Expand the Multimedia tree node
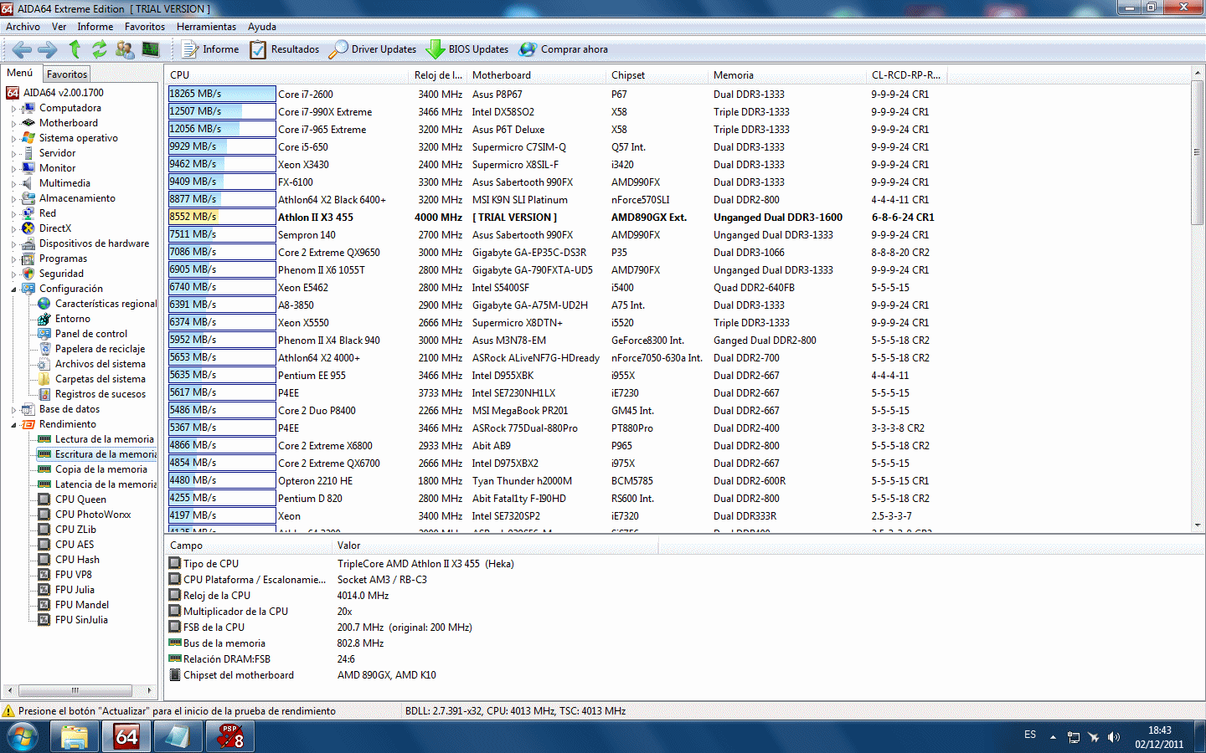This screenshot has height=753, width=1206. click(x=13, y=184)
